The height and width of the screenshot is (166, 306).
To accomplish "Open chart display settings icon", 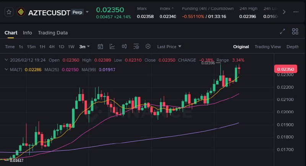I will tap(136, 47).
